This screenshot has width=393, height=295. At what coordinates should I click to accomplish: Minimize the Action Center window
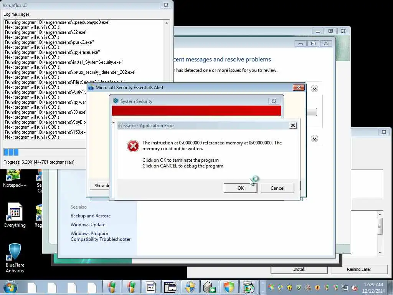tap(301, 44)
